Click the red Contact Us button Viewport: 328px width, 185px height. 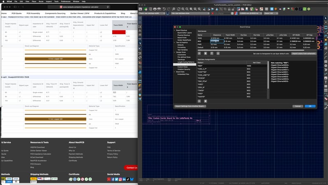tap(132, 168)
